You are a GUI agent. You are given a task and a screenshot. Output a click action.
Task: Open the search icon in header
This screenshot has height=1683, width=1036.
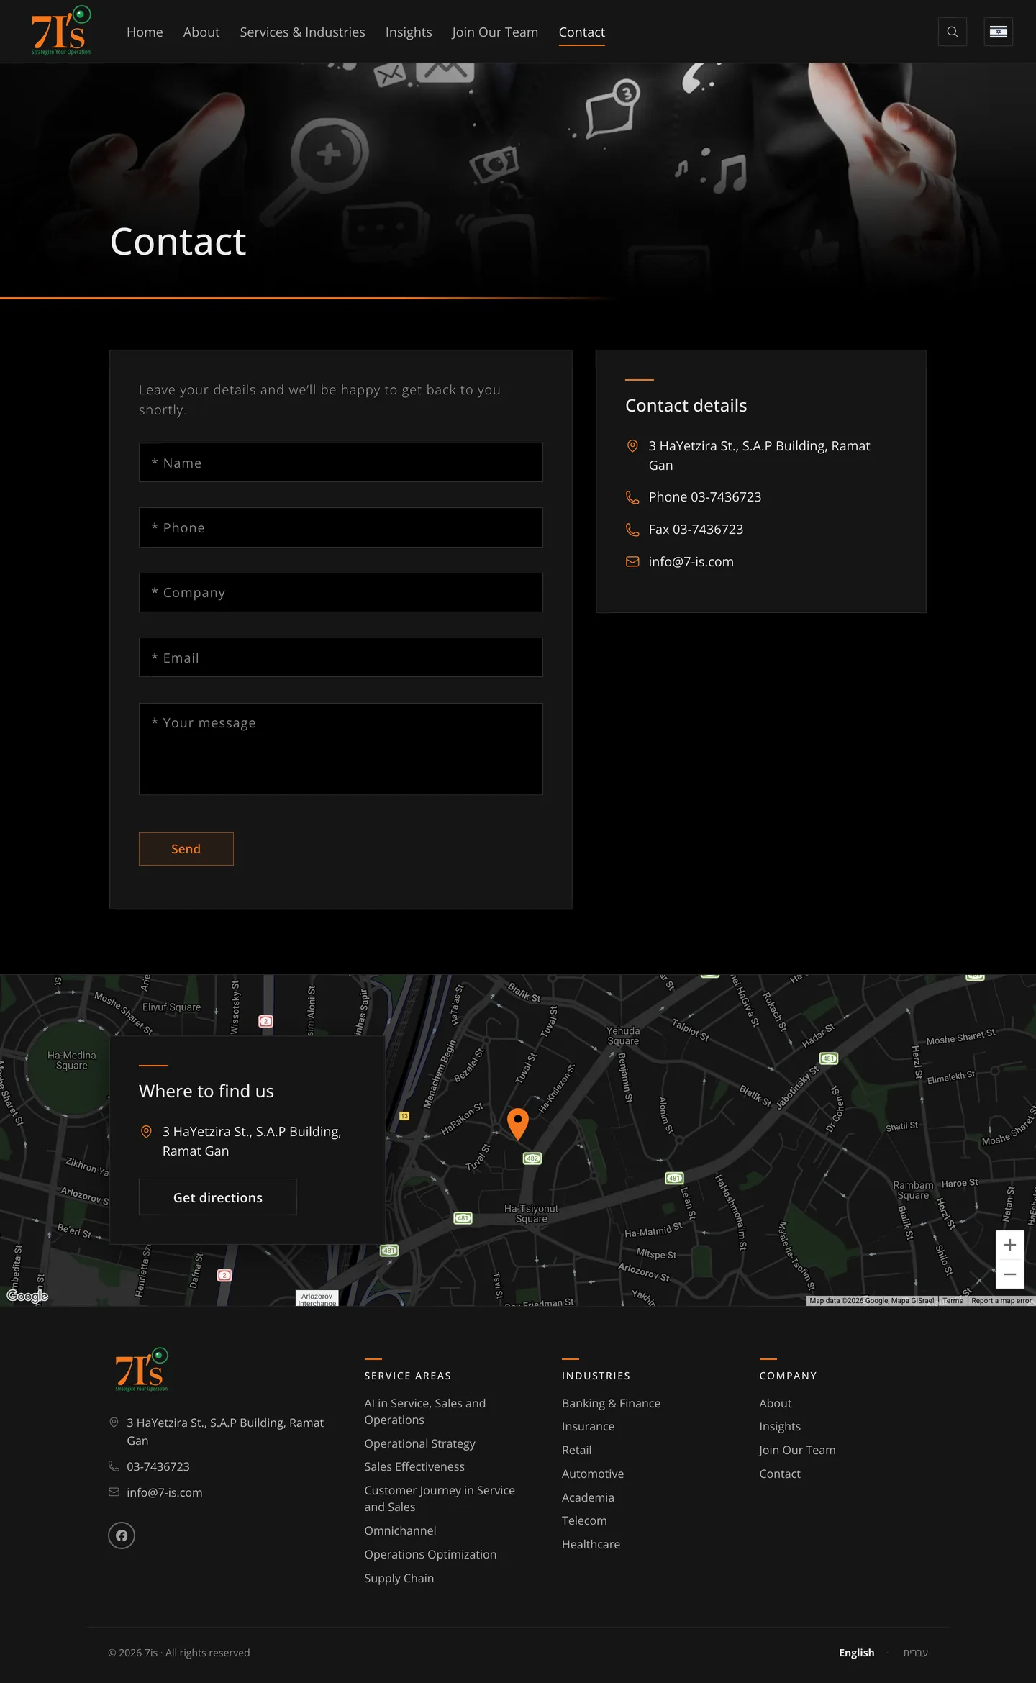(x=952, y=32)
